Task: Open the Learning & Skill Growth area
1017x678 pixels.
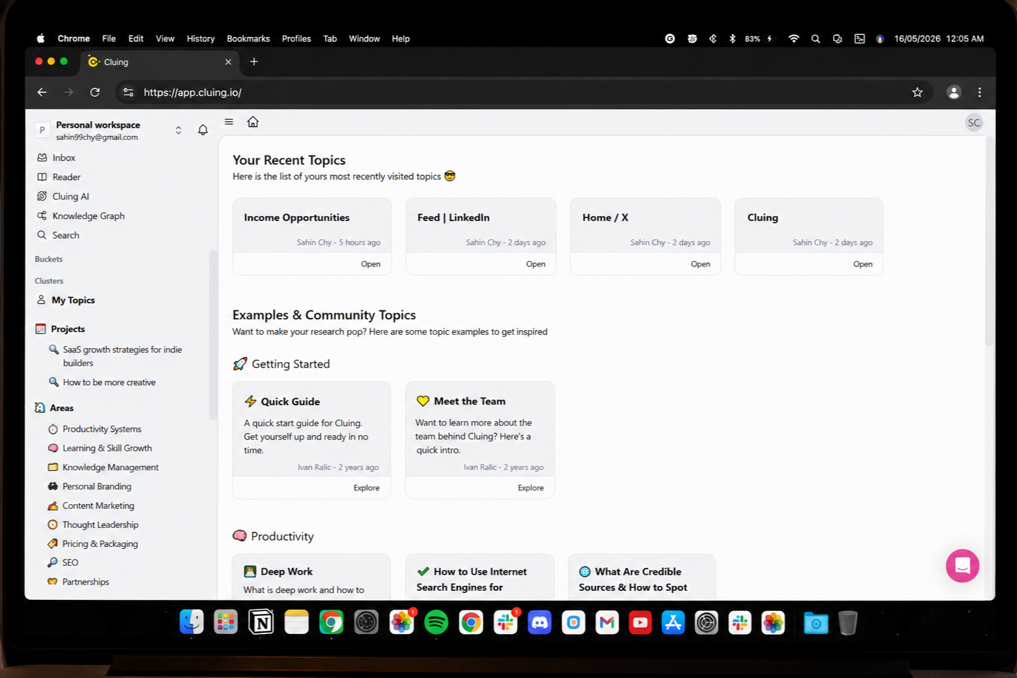Action: pyautogui.click(x=100, y=449)
